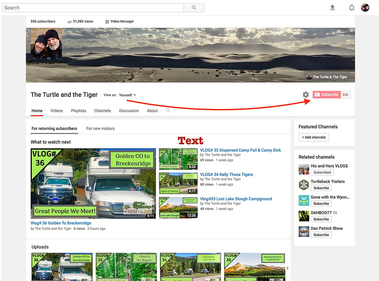Switch to the Videos tab
This screenshot has height=281, width=379.
tap(56, 111)
